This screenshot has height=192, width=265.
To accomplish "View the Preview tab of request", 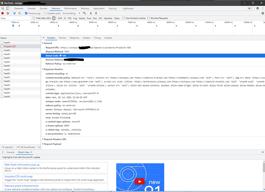I will (63, 38).
